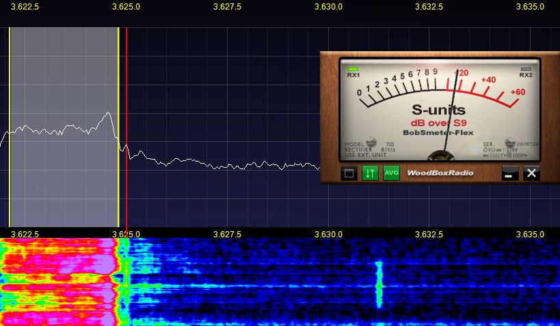
Task: Minimize the S-meter widget
Action: [510, 173]
